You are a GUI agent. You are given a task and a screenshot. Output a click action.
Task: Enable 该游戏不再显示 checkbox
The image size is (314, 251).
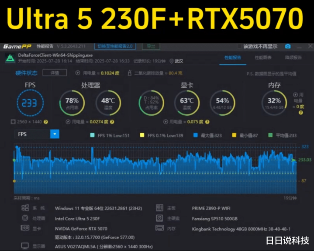pos(239,46)
